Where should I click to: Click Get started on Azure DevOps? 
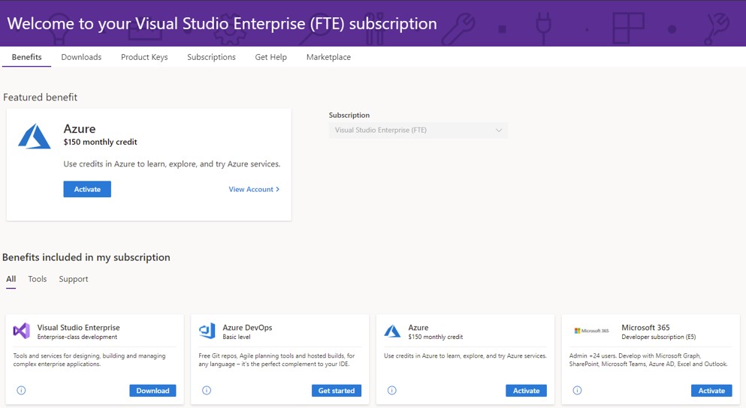coord(337,391)
